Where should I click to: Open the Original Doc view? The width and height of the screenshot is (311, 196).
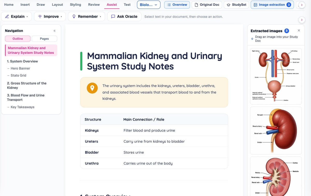(207, 5)
